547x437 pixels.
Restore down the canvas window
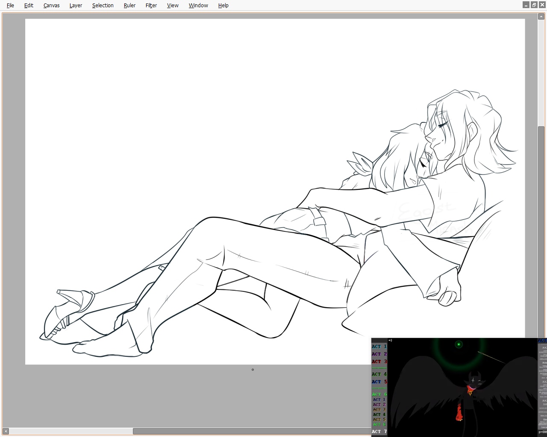[534, 5]
